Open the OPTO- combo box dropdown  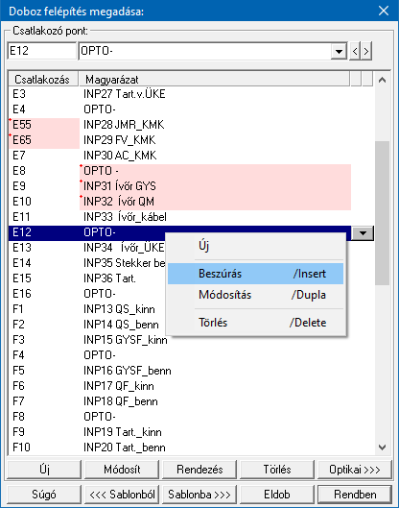pyautogui.click(x=340, y=51)
